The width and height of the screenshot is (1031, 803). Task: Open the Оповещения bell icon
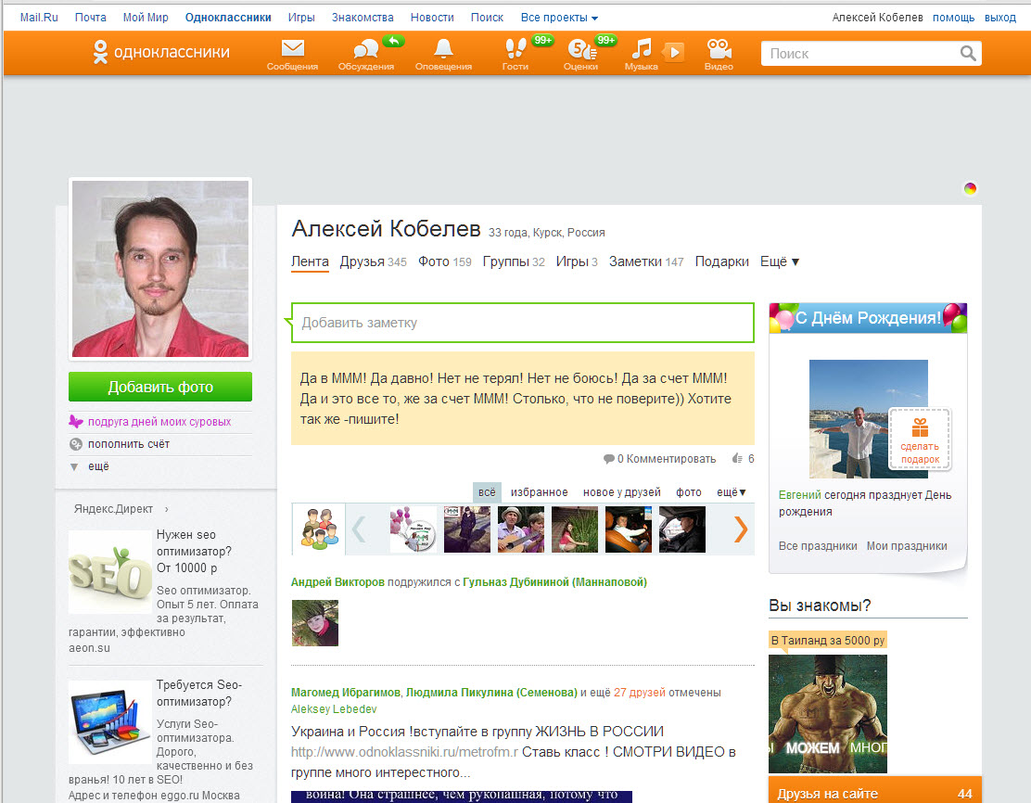click(443, 48)
